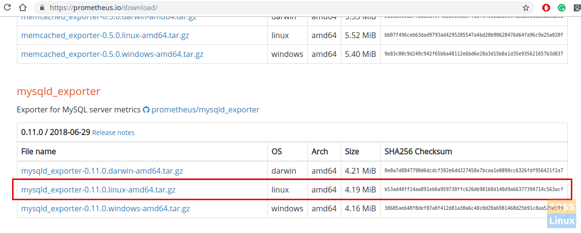Go to the browser home page
The width and height of the screenshot is (581, 233).
pos(23,8)
